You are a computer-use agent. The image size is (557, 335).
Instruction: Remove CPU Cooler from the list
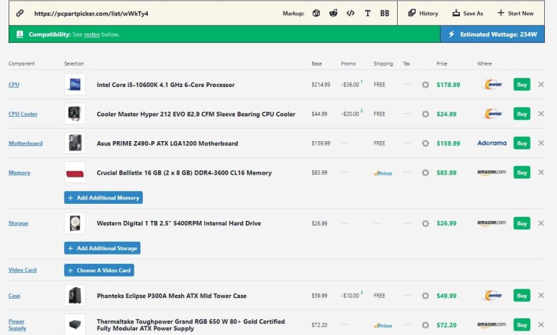pos(541,114)
